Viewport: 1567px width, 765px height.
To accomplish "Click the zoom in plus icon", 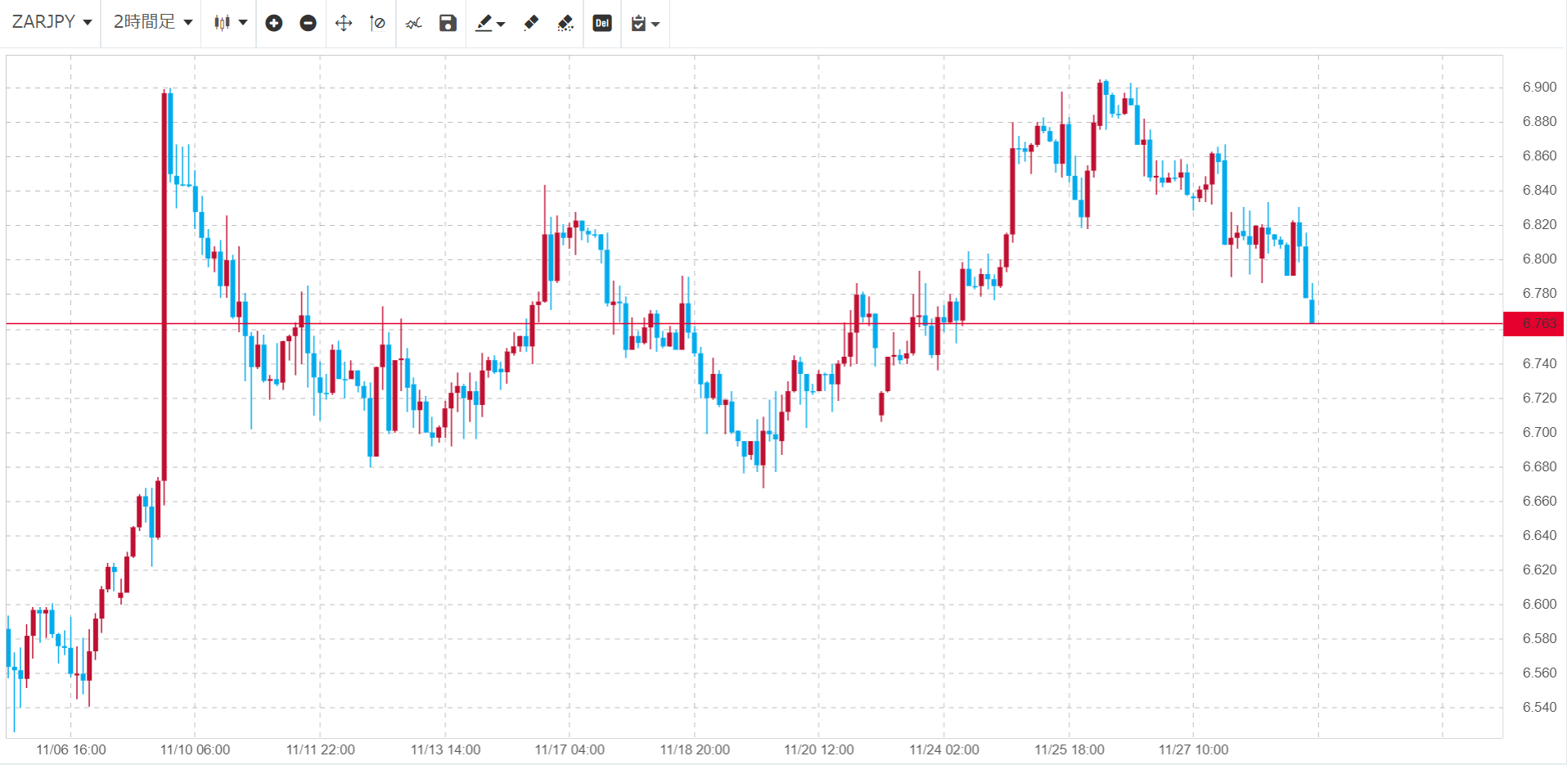I will (274, 23).
